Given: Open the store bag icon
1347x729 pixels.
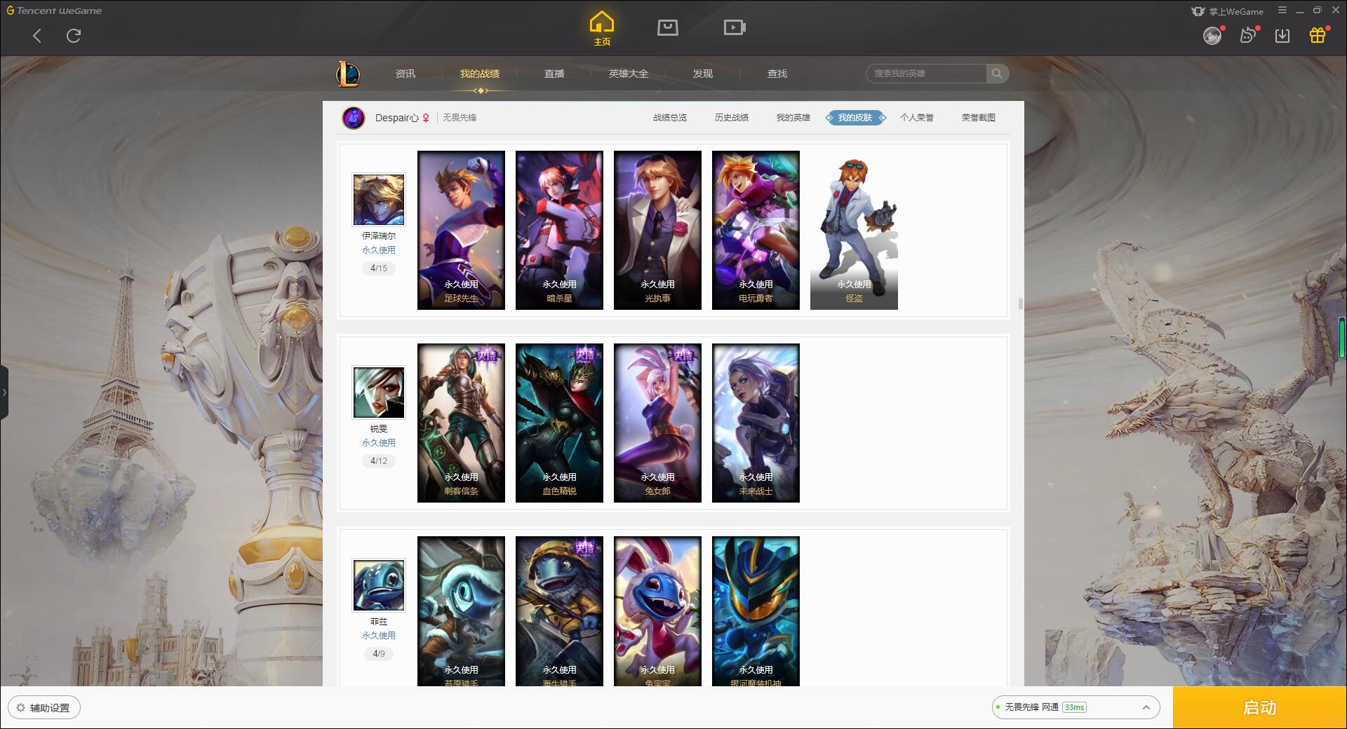Looking at the screenshot, I should coord(667,27).
